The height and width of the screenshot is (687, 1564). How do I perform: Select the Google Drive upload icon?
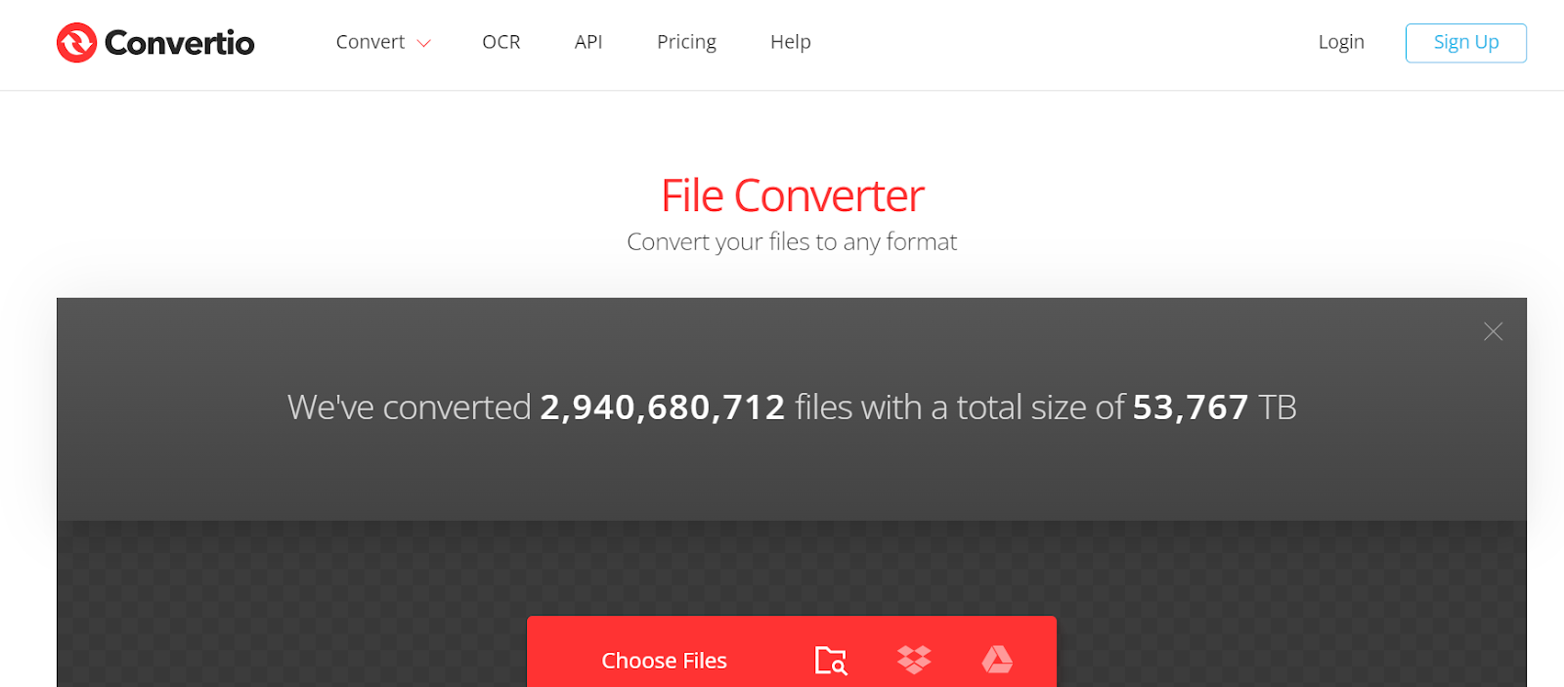pyautogui.click(x=997, y=660)
